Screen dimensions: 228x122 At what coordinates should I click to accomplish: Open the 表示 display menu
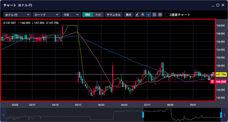(129, 15)
